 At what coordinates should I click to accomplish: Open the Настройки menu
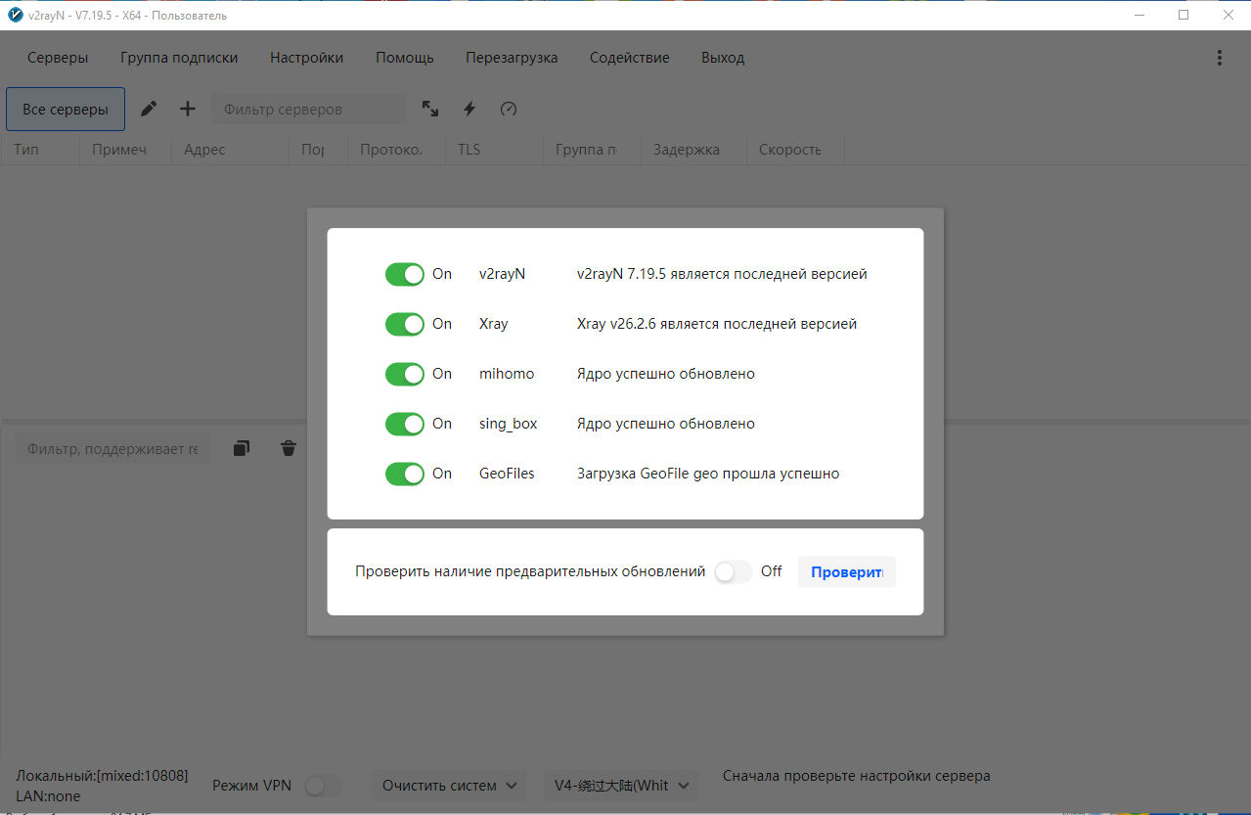(x=306, y=58)
